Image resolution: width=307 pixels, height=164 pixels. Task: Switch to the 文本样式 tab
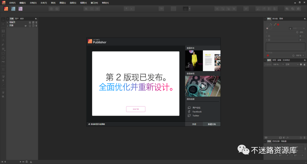(286, 60)
